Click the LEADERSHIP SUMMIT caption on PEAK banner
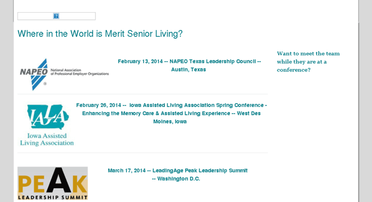The width and height of the screenshot is (372, 202). coord(53,197)
